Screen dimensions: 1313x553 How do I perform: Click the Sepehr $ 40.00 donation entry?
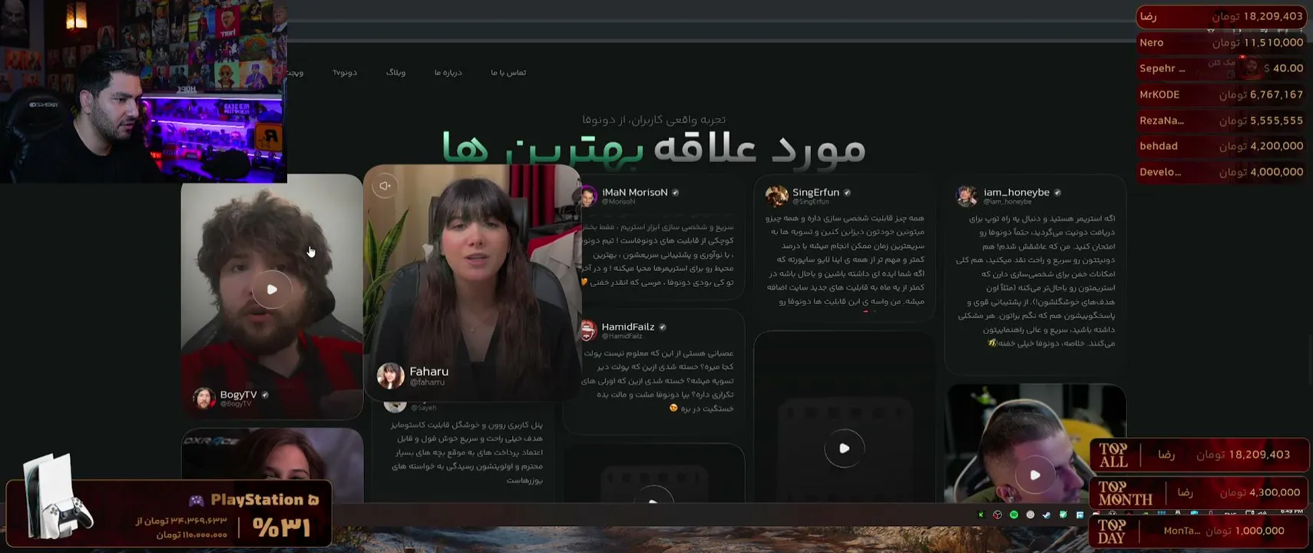[1221, 68]
